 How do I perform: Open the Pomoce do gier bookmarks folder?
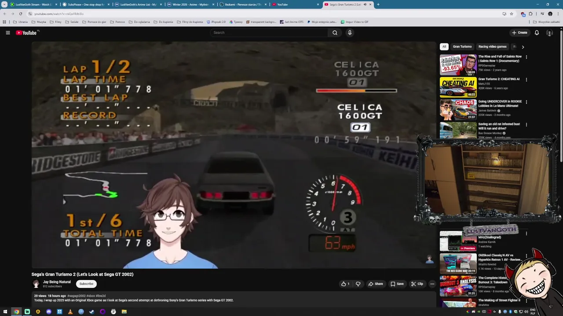tap(94, 22)
